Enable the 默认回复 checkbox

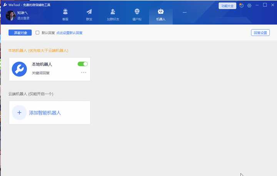37,33
